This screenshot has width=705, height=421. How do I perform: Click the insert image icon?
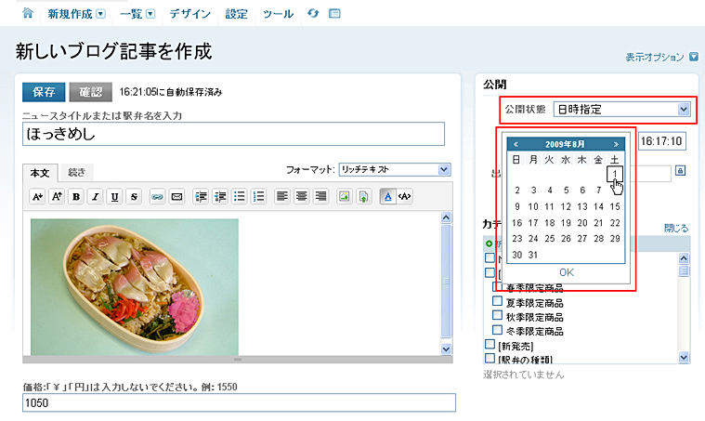[x=344, y=197]
